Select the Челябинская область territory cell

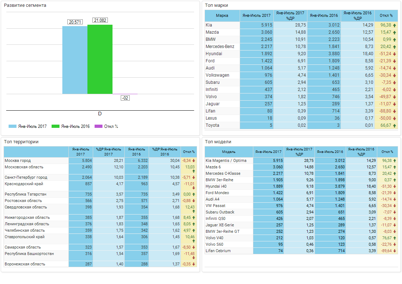coord(36,230)
